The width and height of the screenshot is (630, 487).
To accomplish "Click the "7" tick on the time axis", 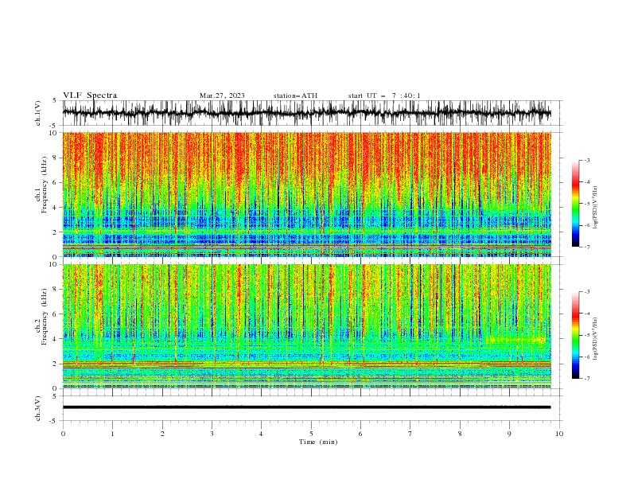I will (x=410, y=434).
